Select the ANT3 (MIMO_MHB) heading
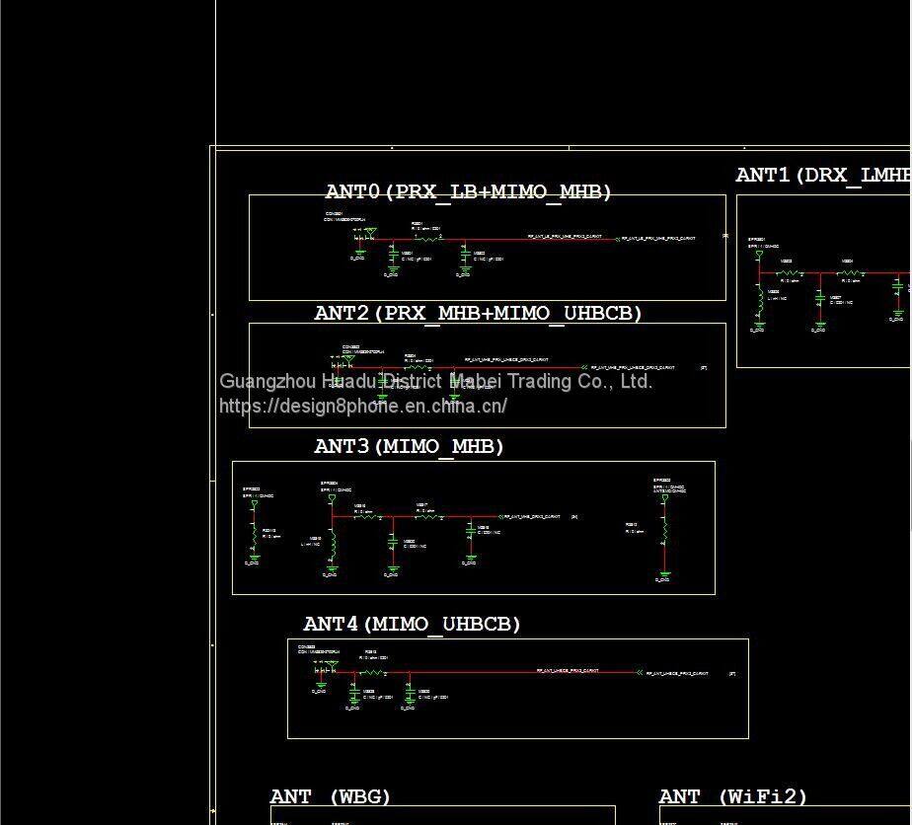The width and height of the screenshot is (912, 825). pyautogui.click(x=409, y=446)
